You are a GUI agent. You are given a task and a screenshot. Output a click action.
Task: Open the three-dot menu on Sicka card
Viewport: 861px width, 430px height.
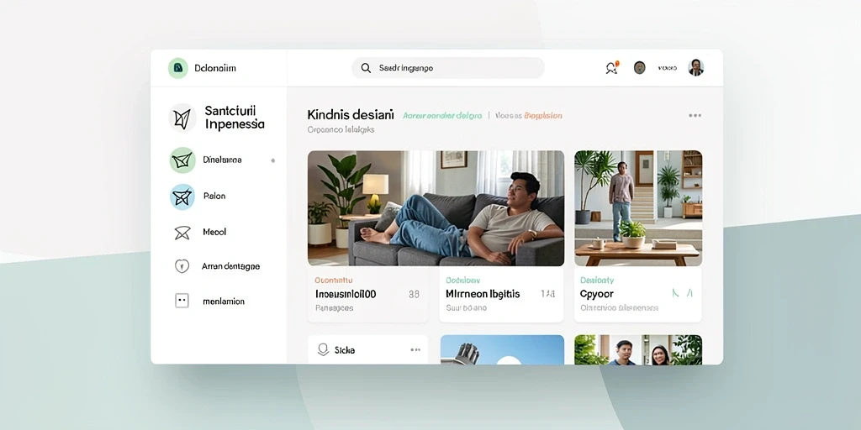pyautogui.click(x=415, y=350)
